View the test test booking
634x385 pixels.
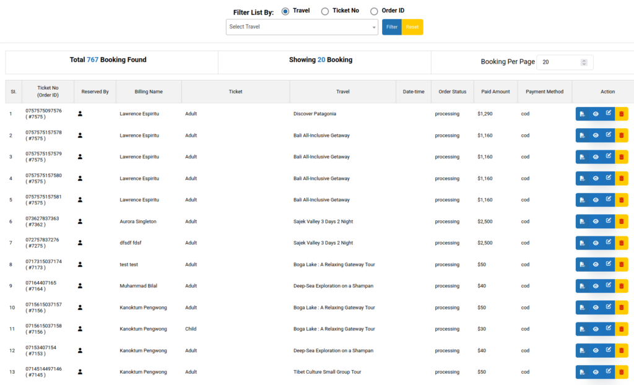click(596, 264)
